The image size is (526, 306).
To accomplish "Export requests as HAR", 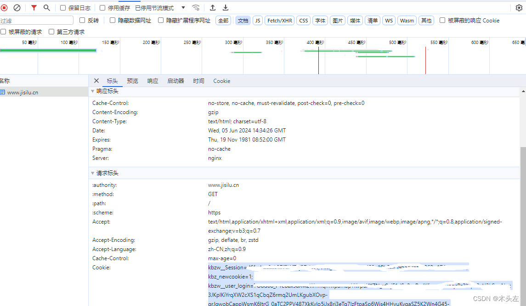I will pyautogui.click(x=225, y=7).
